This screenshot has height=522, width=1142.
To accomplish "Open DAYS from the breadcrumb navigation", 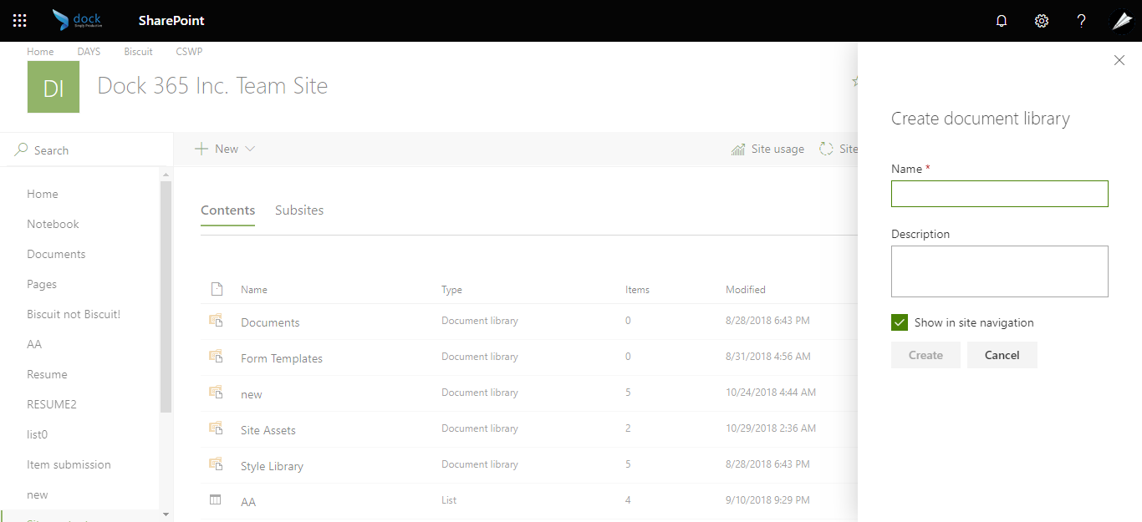I will click(x=89, y=51).
